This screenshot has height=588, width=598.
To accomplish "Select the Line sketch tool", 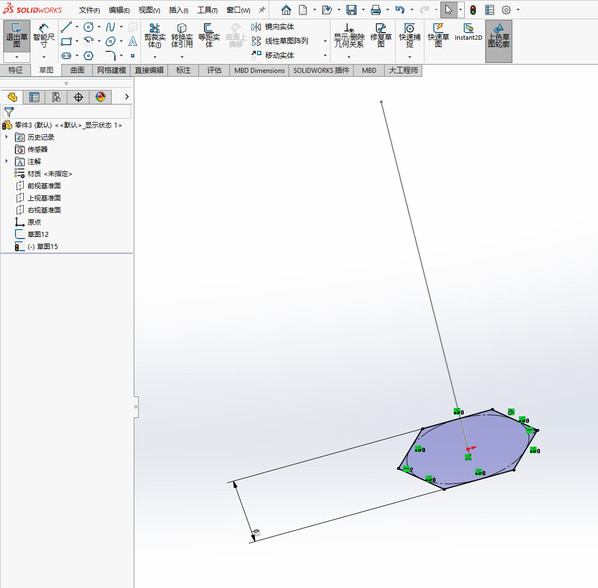I will (66, 27).
